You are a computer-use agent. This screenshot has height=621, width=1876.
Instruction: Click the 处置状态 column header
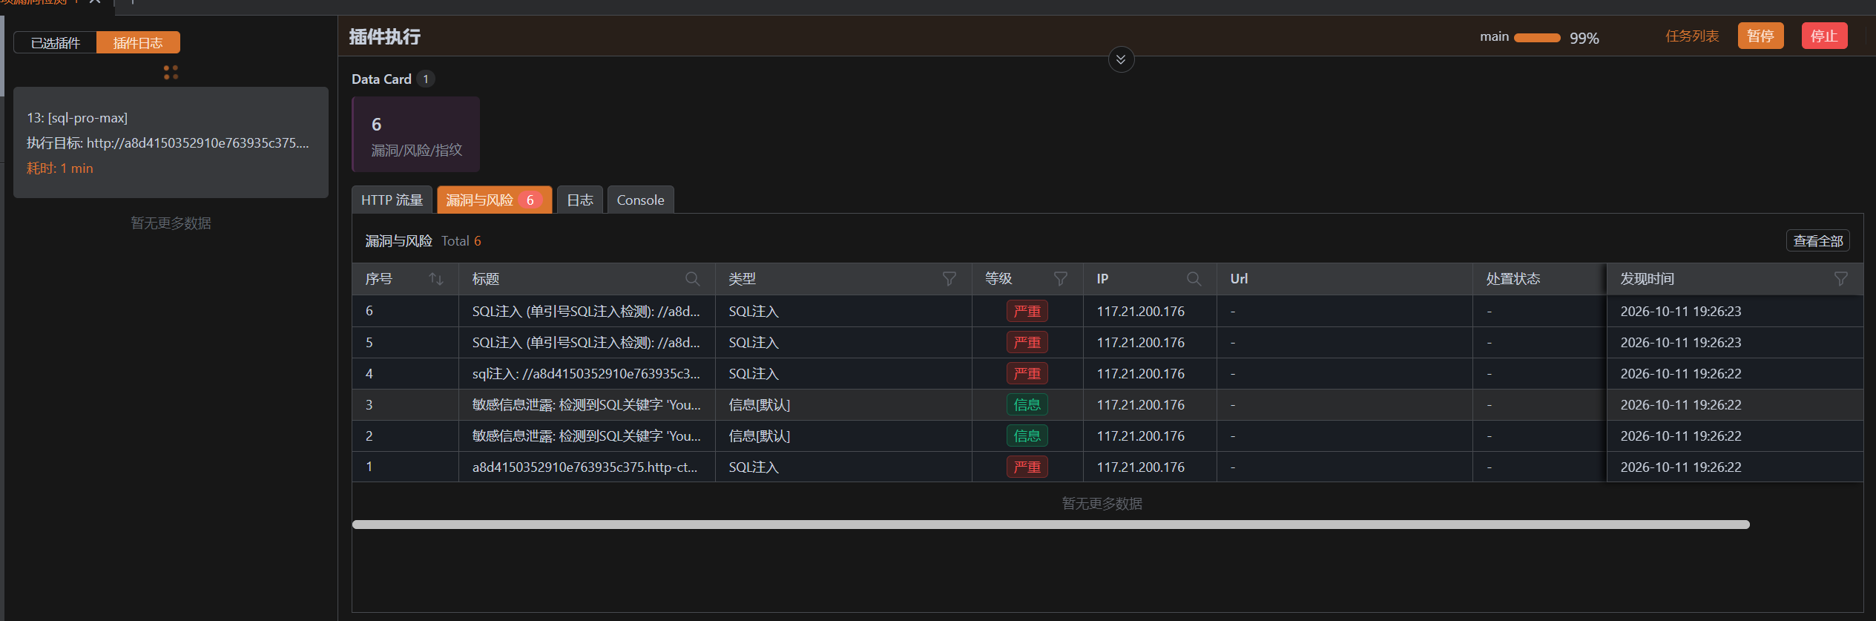pos(1513,279)
